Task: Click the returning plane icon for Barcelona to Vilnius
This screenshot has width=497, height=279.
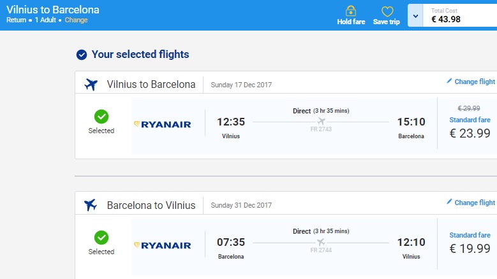Action: [x=91, y=205]
